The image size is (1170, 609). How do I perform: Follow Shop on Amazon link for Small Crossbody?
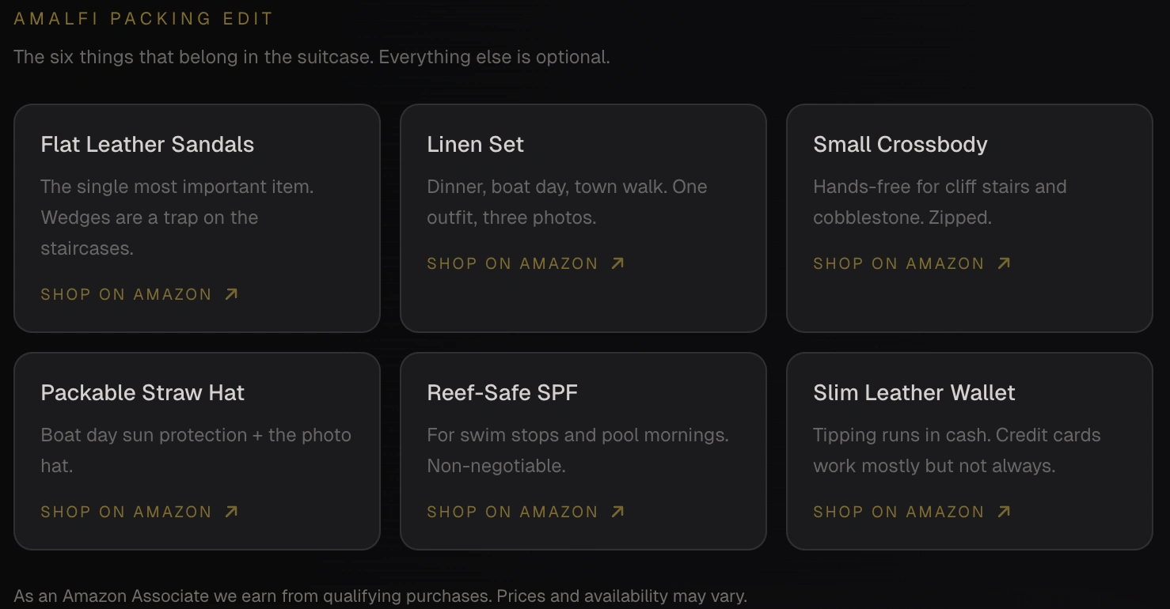[x=898, y=263]
